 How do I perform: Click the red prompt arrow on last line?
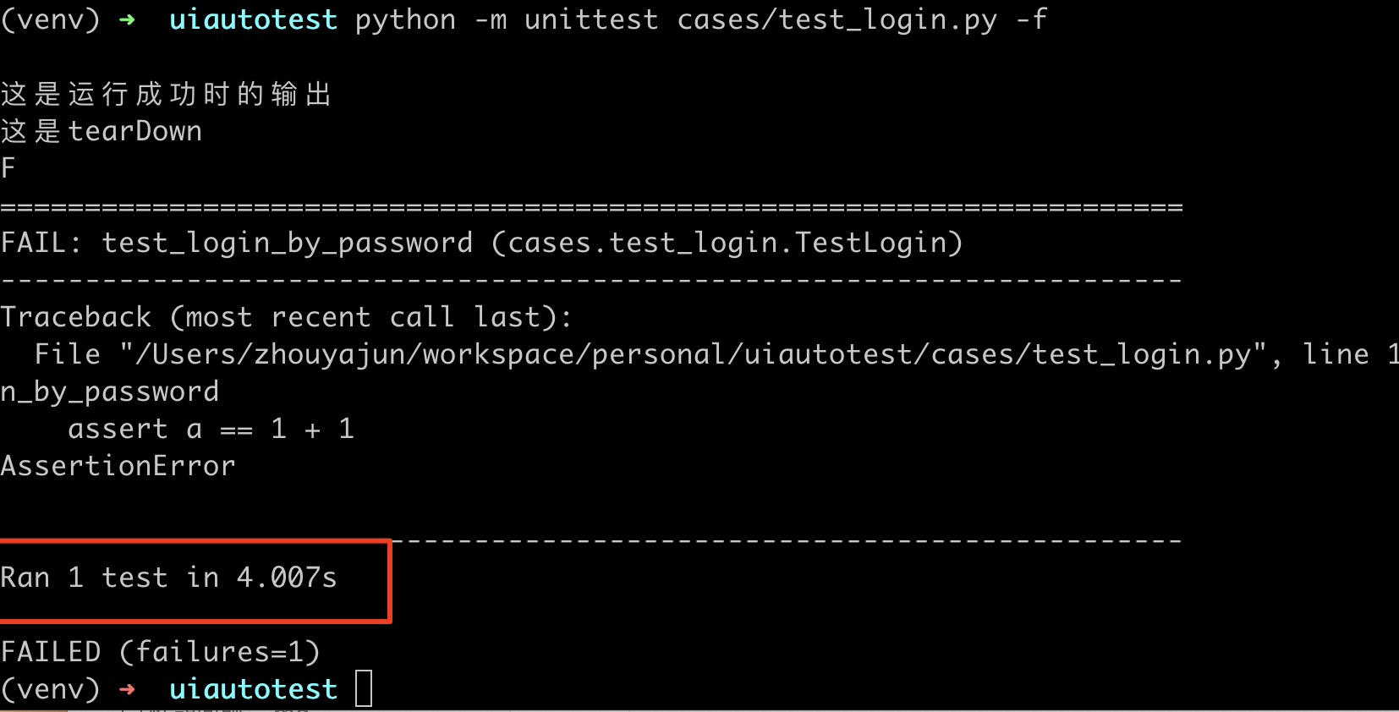(127, 689)
